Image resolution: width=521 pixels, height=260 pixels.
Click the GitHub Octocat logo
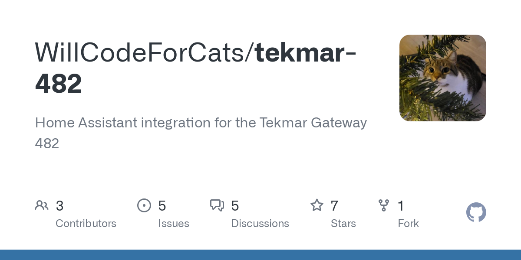point(476,212)
